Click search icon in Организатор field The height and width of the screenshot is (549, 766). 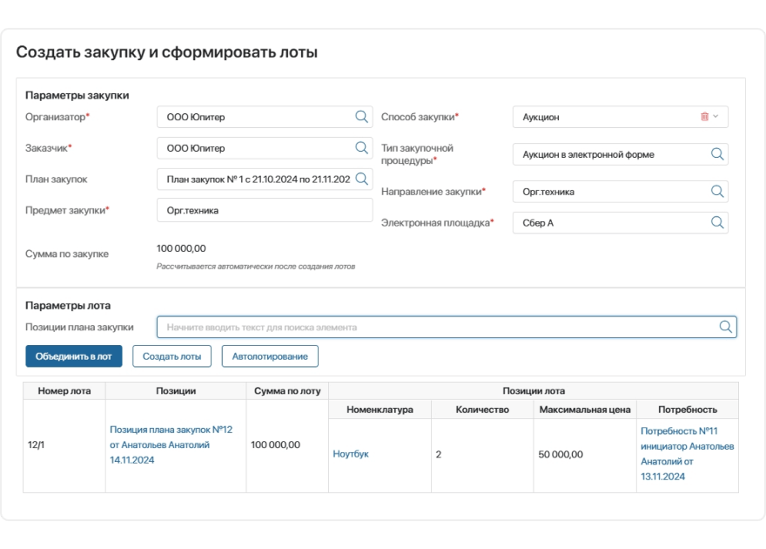361,117
